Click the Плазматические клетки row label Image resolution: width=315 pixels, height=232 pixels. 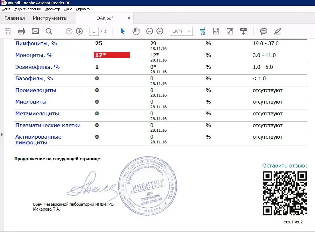tap(48, 125)
